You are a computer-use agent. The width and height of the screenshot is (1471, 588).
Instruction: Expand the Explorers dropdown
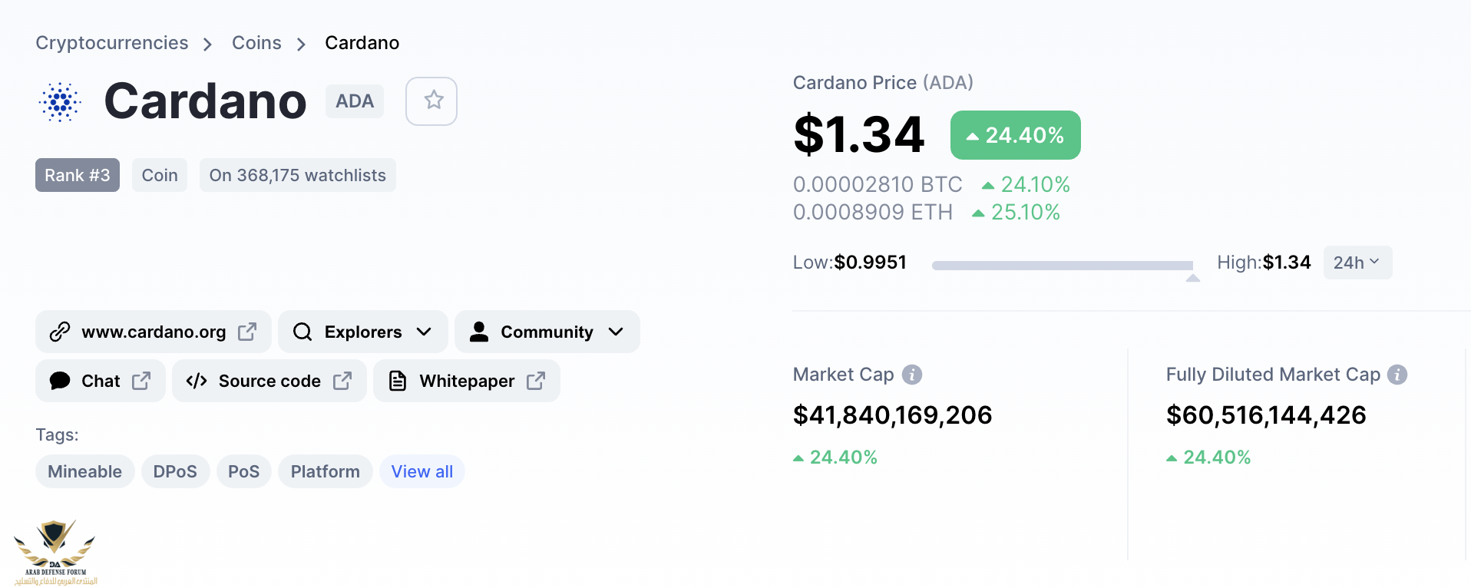[424, 332]
